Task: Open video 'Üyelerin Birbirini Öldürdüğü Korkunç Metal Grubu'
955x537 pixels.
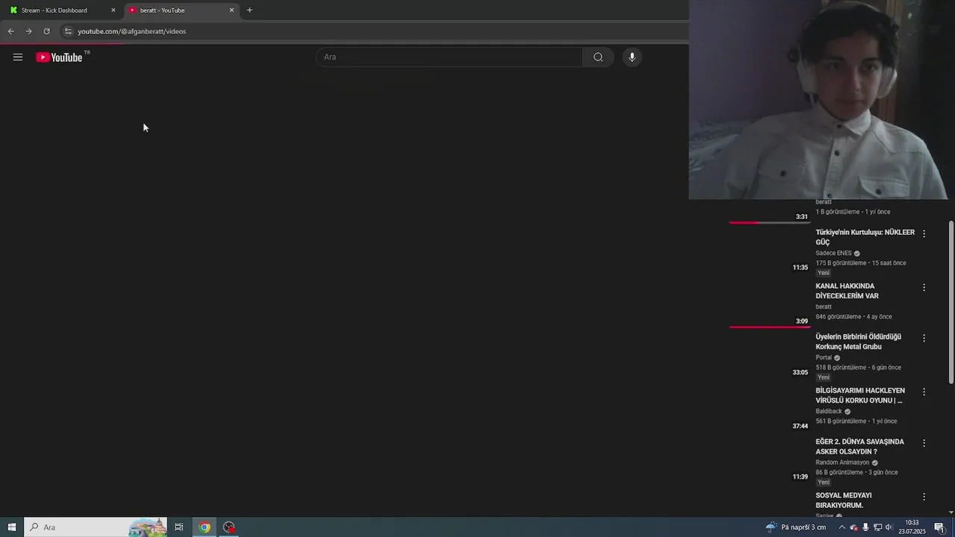Action: click(858, 342)
